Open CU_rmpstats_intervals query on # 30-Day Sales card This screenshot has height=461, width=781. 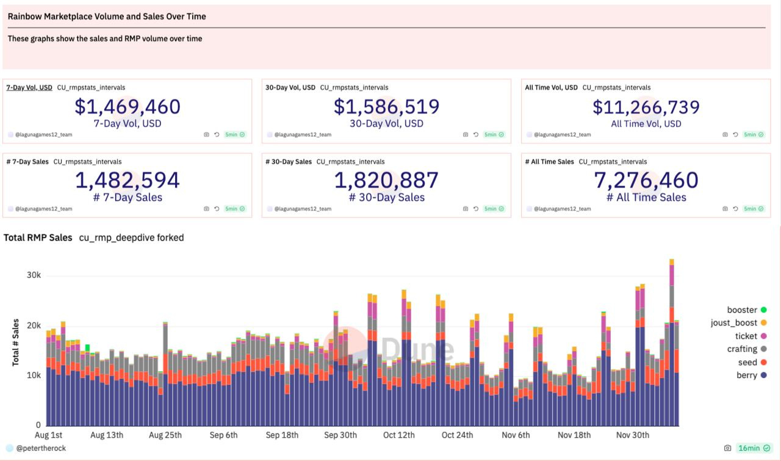(x=351, y=162)
